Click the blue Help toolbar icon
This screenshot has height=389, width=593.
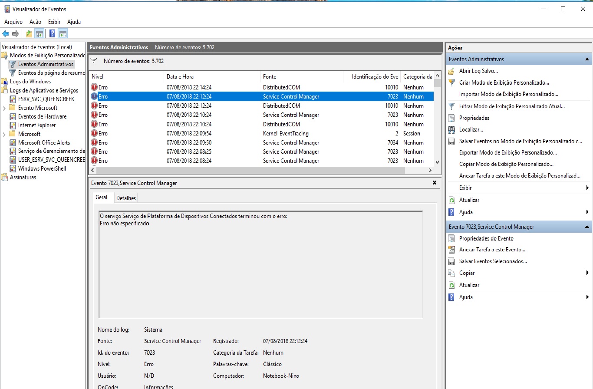click(52, 34)
